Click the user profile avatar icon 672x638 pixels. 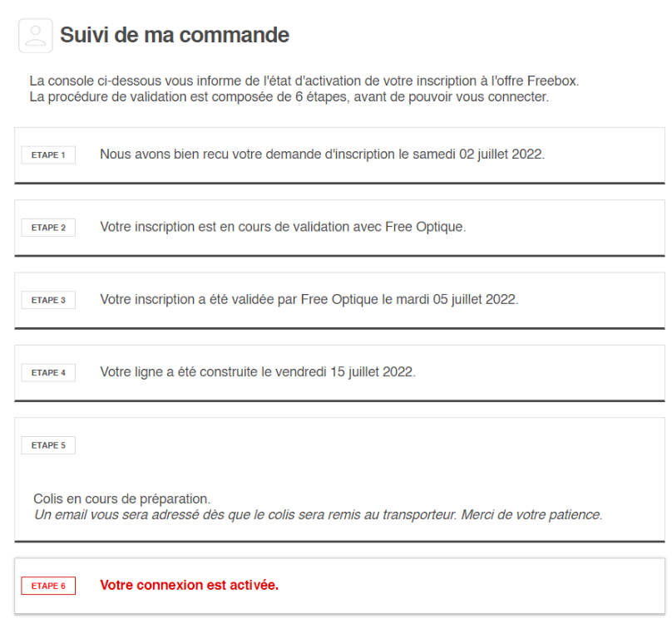pyautogui.click(x=36, y=36)
